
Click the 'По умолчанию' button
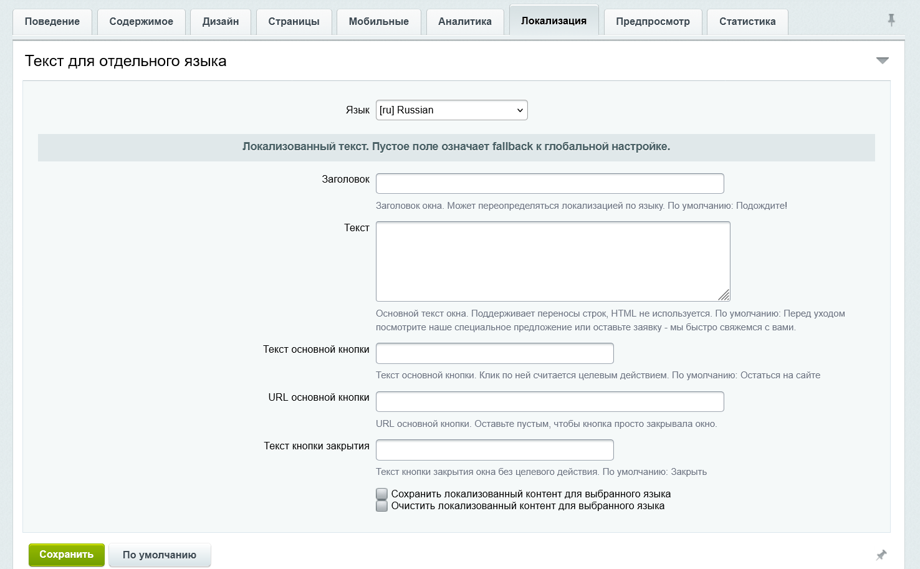tap(160, 555)
